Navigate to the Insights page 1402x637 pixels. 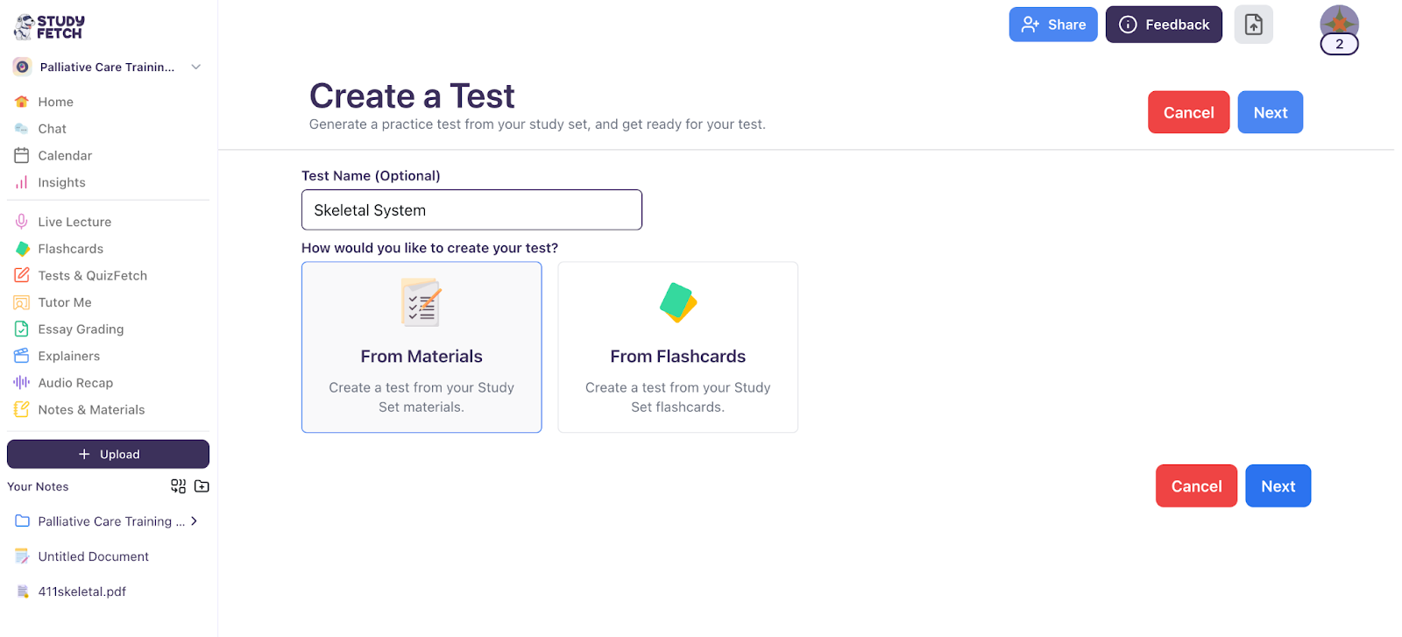pos(60,182)
